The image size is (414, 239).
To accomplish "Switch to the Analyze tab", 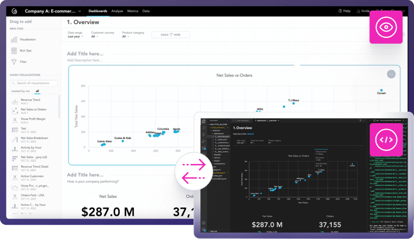I will point(117,11).
